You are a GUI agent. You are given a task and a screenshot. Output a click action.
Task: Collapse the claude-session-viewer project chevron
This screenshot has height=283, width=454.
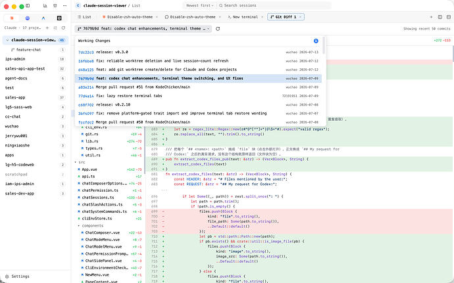7,40
